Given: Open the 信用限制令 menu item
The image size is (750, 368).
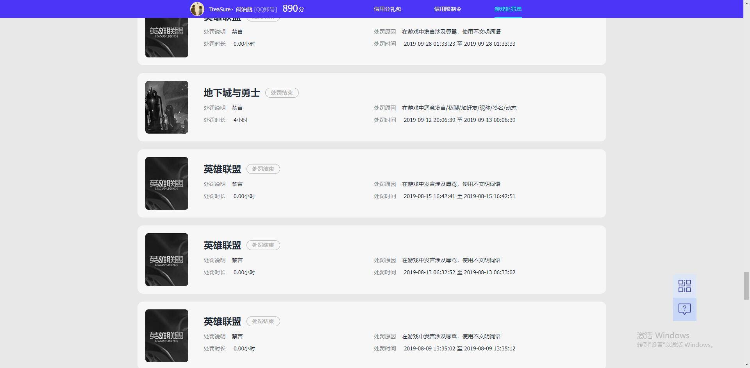Looking at the screenshot, I should tap(448, 9).
